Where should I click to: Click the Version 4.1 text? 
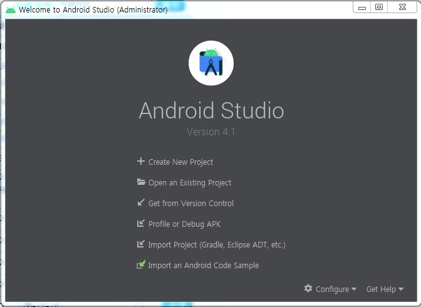point(210,132)
